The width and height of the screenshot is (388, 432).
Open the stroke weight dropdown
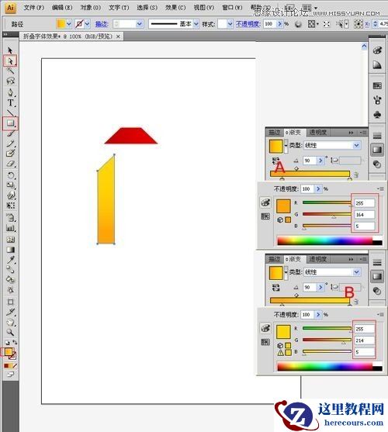coord(140,24)
